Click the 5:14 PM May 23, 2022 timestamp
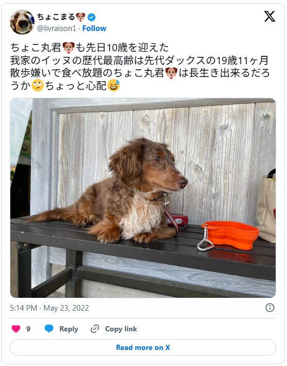This screenshot has width=287, height=366. [50, 308]
